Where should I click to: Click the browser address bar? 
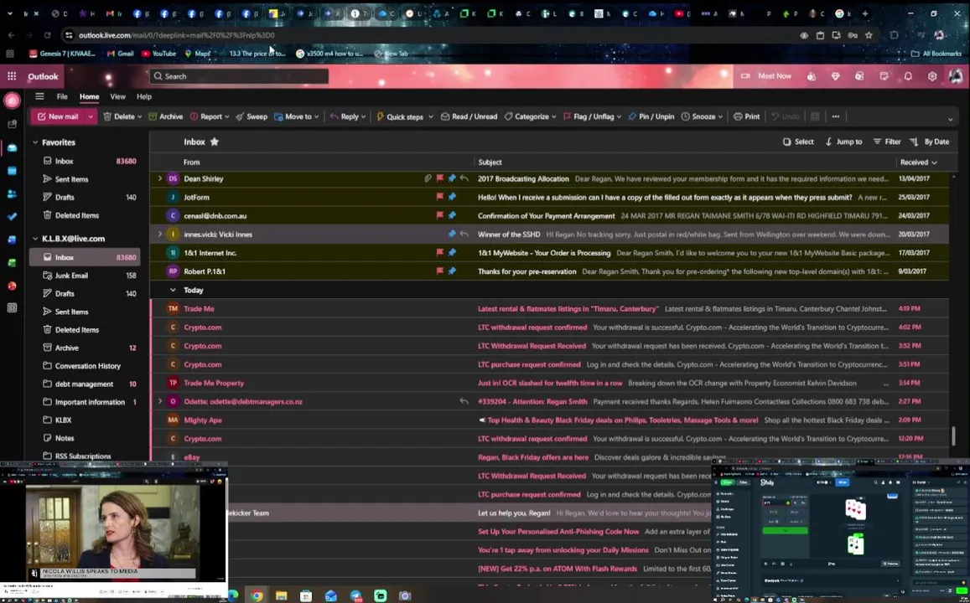click(427, 35)
